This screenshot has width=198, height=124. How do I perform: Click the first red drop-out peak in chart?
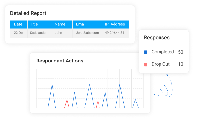(x=67, y=104)
